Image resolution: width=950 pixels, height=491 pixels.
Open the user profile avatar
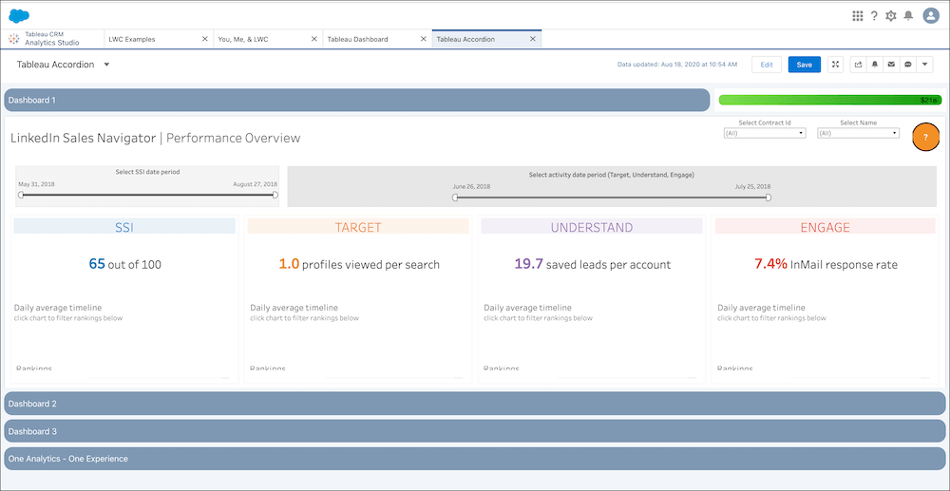[931, 16]
